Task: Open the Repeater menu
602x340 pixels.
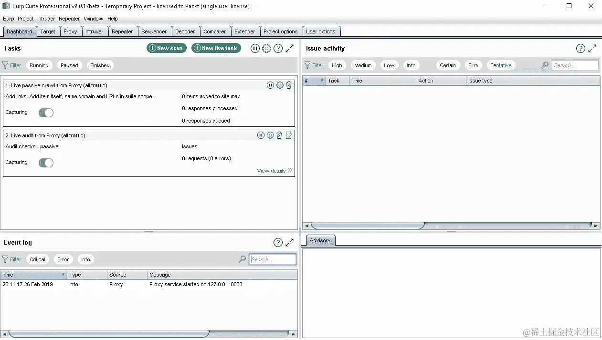Action: (x=69, y=19)
